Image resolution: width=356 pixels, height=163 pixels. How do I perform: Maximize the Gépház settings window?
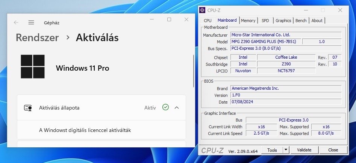(x=169, y=20)
